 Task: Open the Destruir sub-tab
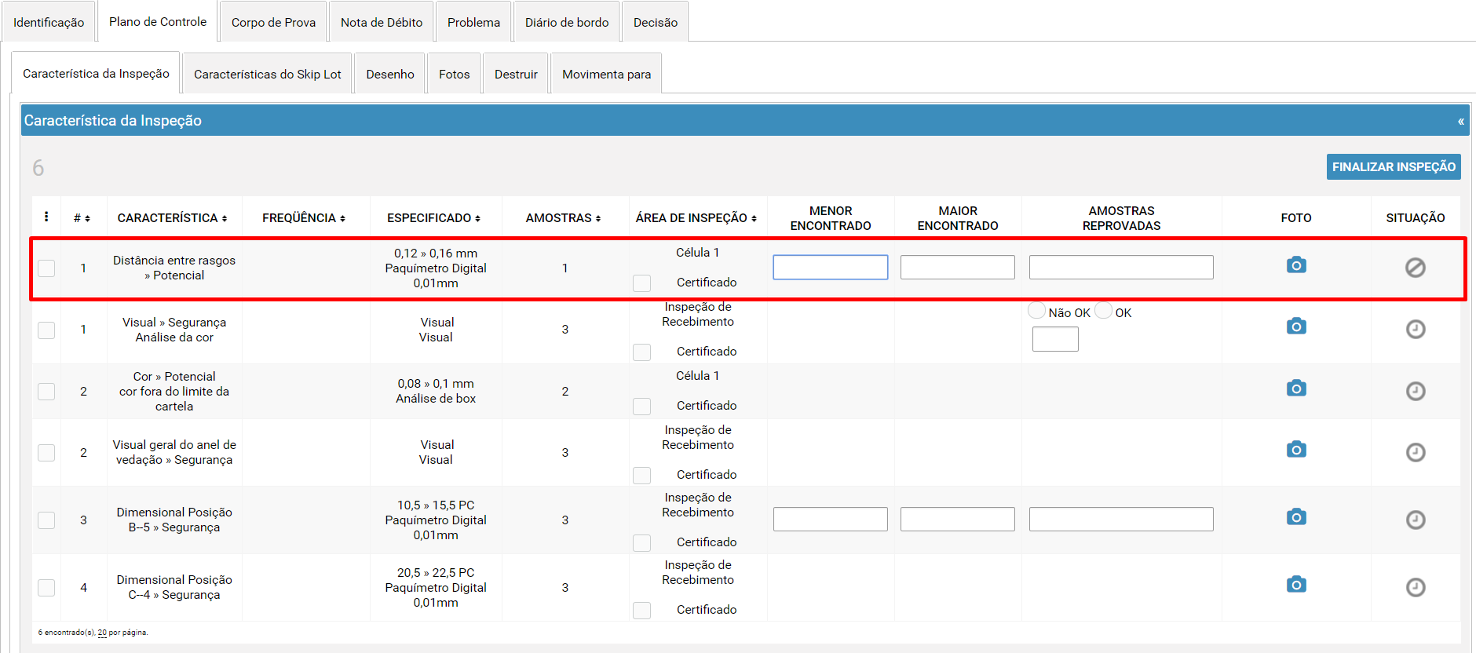click(516, 74)
